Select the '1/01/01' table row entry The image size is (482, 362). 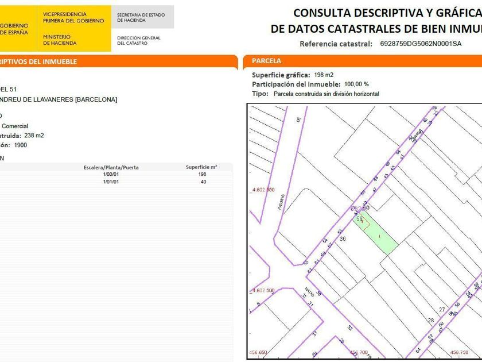coord(111,182)
